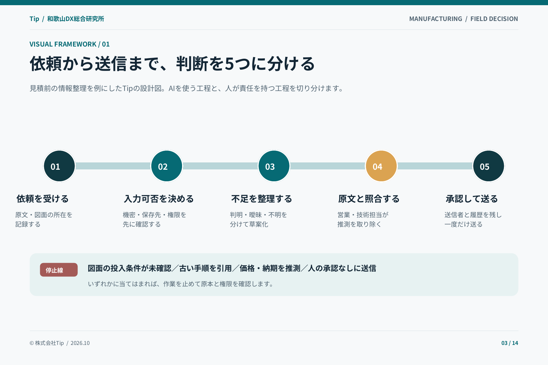Click the description 機密・保存先・権限を先に確認する

pos(154,220)
